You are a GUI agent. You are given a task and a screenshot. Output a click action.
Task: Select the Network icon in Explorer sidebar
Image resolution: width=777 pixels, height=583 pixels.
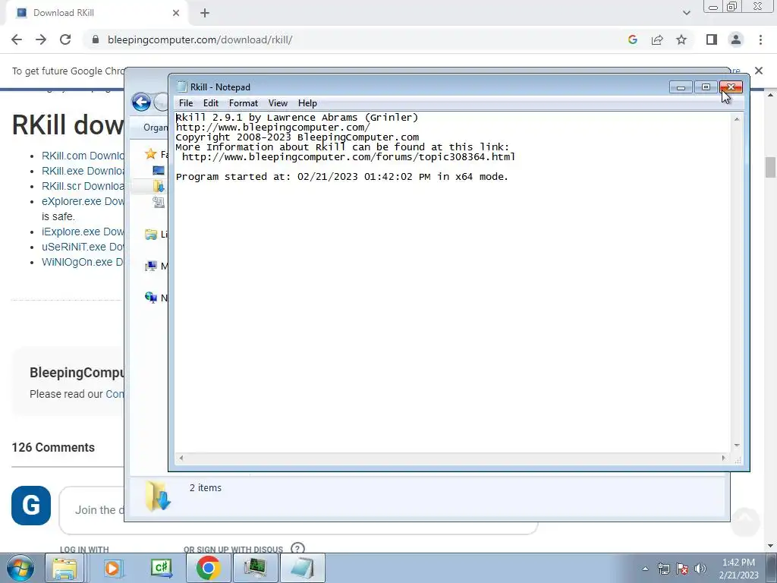tap(151, 298)
